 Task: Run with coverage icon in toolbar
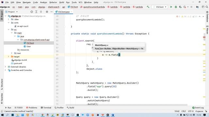click(x=180, y=7)
